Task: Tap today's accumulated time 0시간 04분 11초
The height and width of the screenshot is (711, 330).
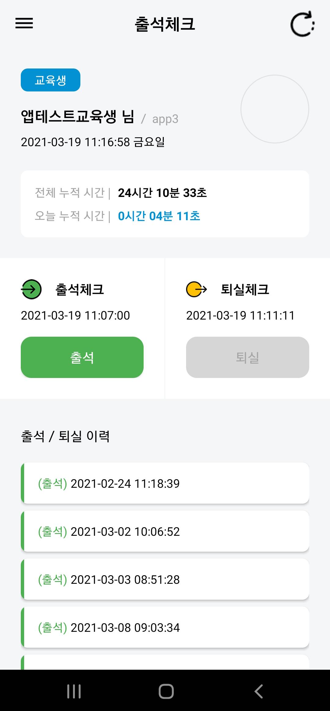Action: [159, 216]
